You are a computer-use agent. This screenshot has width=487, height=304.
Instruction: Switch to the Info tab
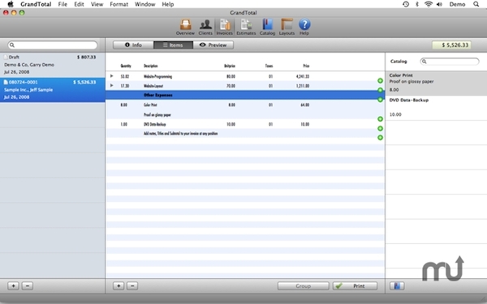[133, 45]
